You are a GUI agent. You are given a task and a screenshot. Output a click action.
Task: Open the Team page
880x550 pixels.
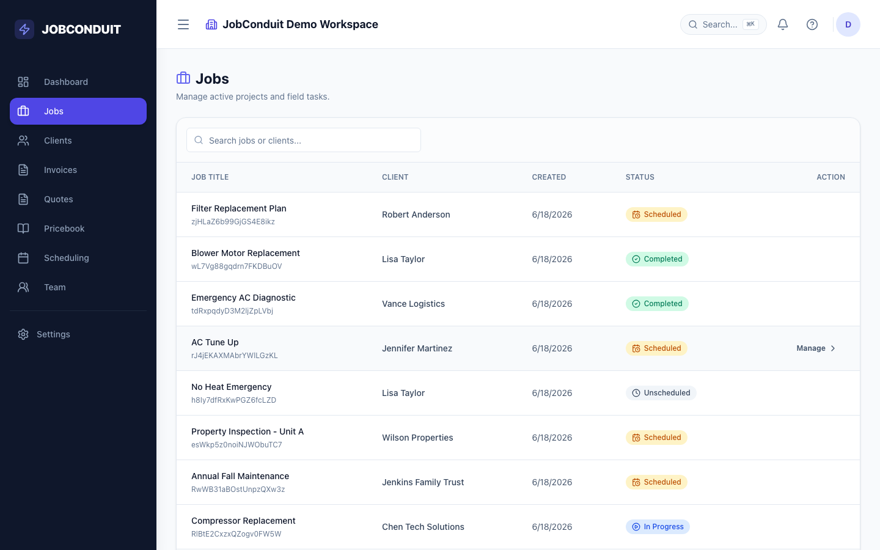click(78, 287)
